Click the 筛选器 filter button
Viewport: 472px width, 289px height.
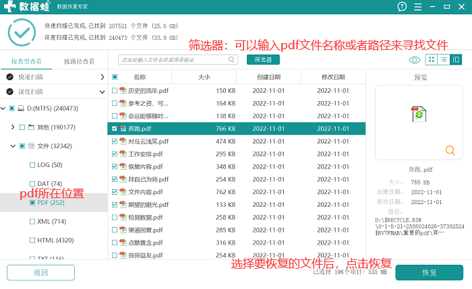pos(263,59)
